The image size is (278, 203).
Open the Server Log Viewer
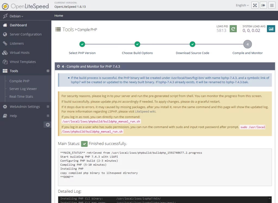click(x=23, y=89)
